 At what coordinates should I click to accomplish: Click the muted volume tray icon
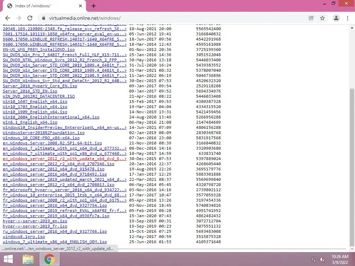click(x=322, y=259)
